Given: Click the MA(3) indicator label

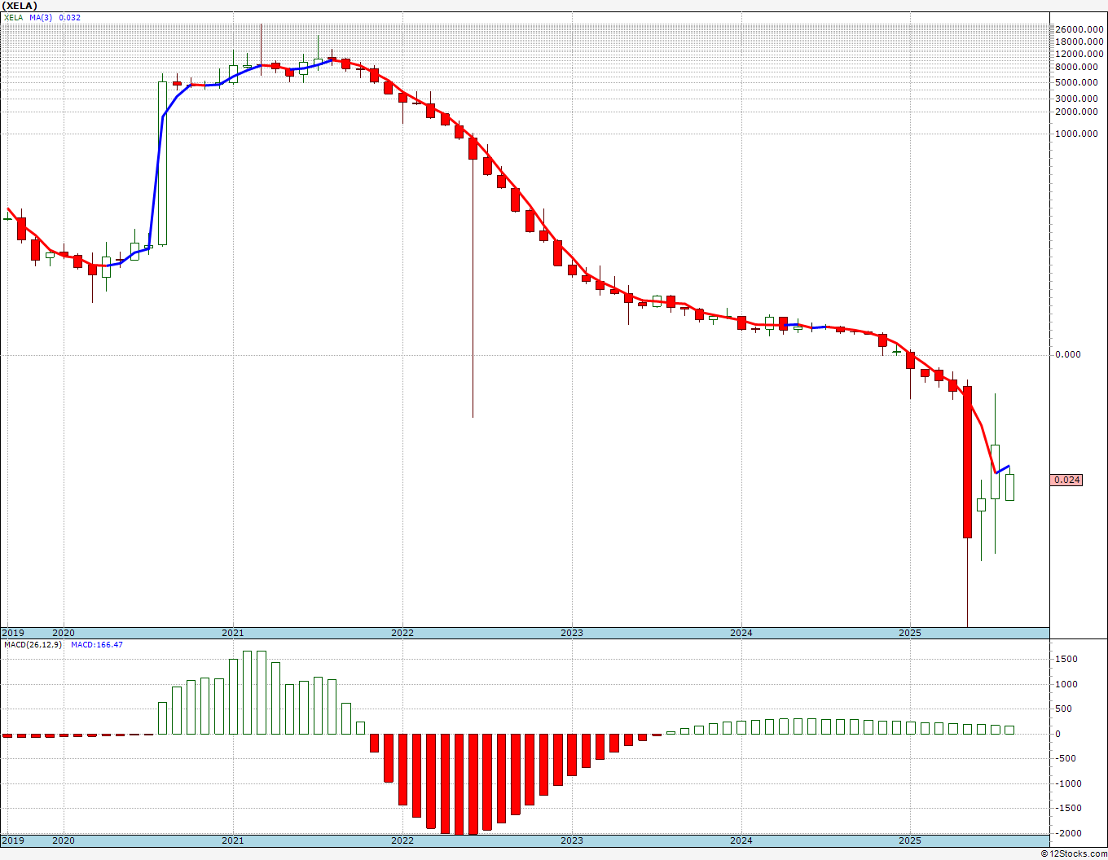Looking at the screenshot, I should (x=40, y=17).
